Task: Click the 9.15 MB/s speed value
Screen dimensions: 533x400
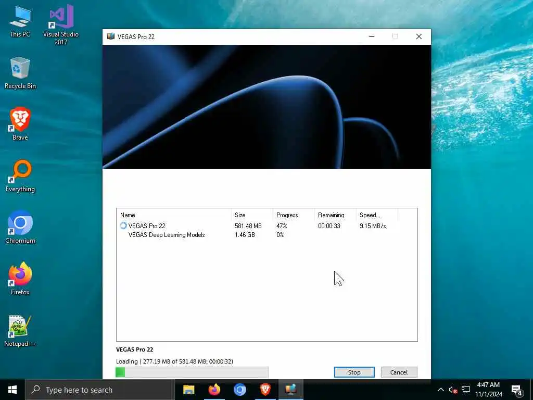Action: [373, 226]
